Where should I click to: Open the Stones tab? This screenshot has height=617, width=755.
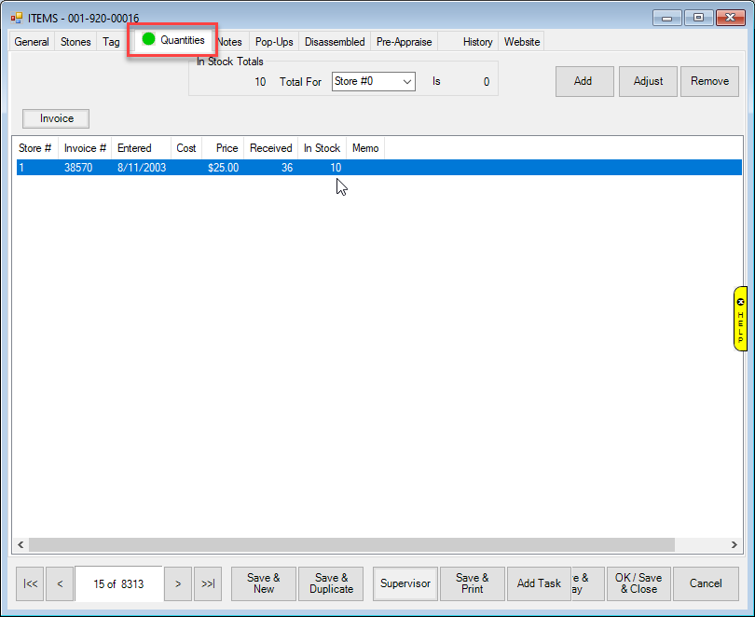click(x=75, y=42)
